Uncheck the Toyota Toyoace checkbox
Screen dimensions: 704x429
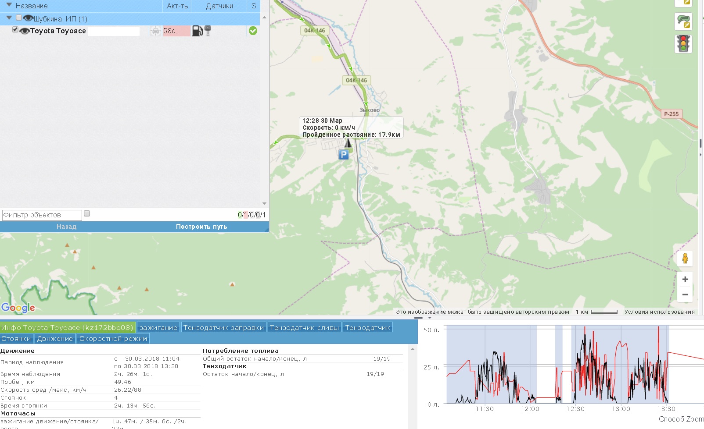click(x=15, y=29)
